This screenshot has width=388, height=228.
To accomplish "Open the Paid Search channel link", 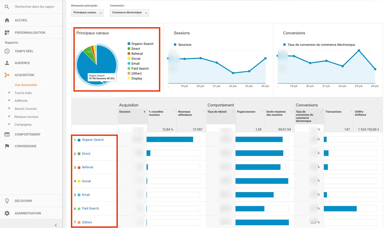I will pyautogui.click(x=90, y=209).
